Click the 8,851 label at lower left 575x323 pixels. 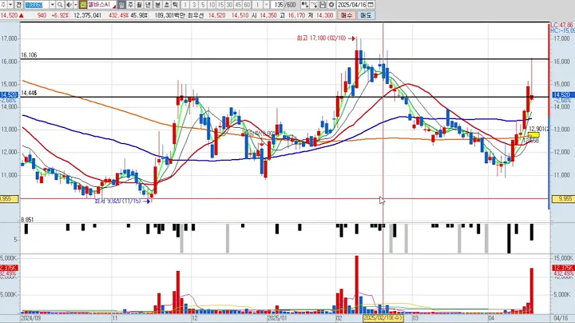tap(27, 220)
